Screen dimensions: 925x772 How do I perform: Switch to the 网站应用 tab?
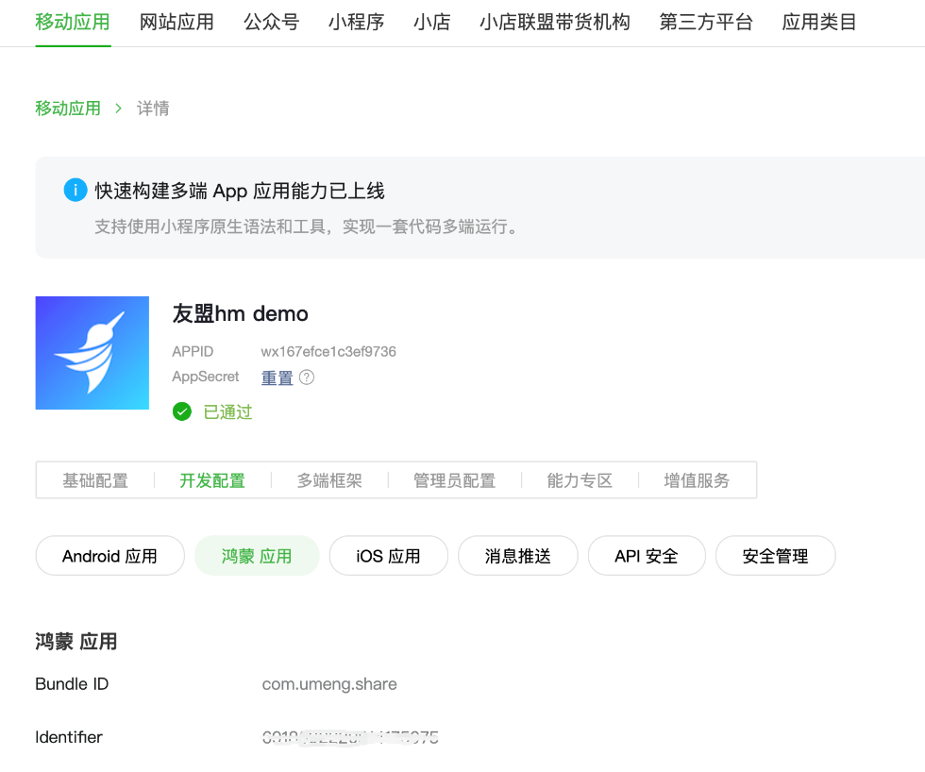pos(177,23)
